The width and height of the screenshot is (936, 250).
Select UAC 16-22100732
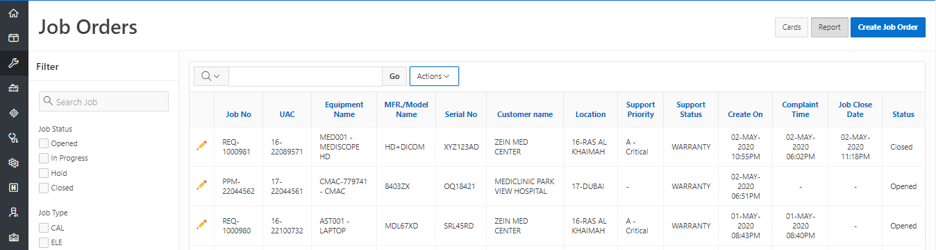point(287,226)
